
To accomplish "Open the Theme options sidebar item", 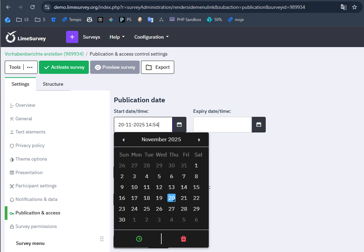I will click(x=31, y=159).
